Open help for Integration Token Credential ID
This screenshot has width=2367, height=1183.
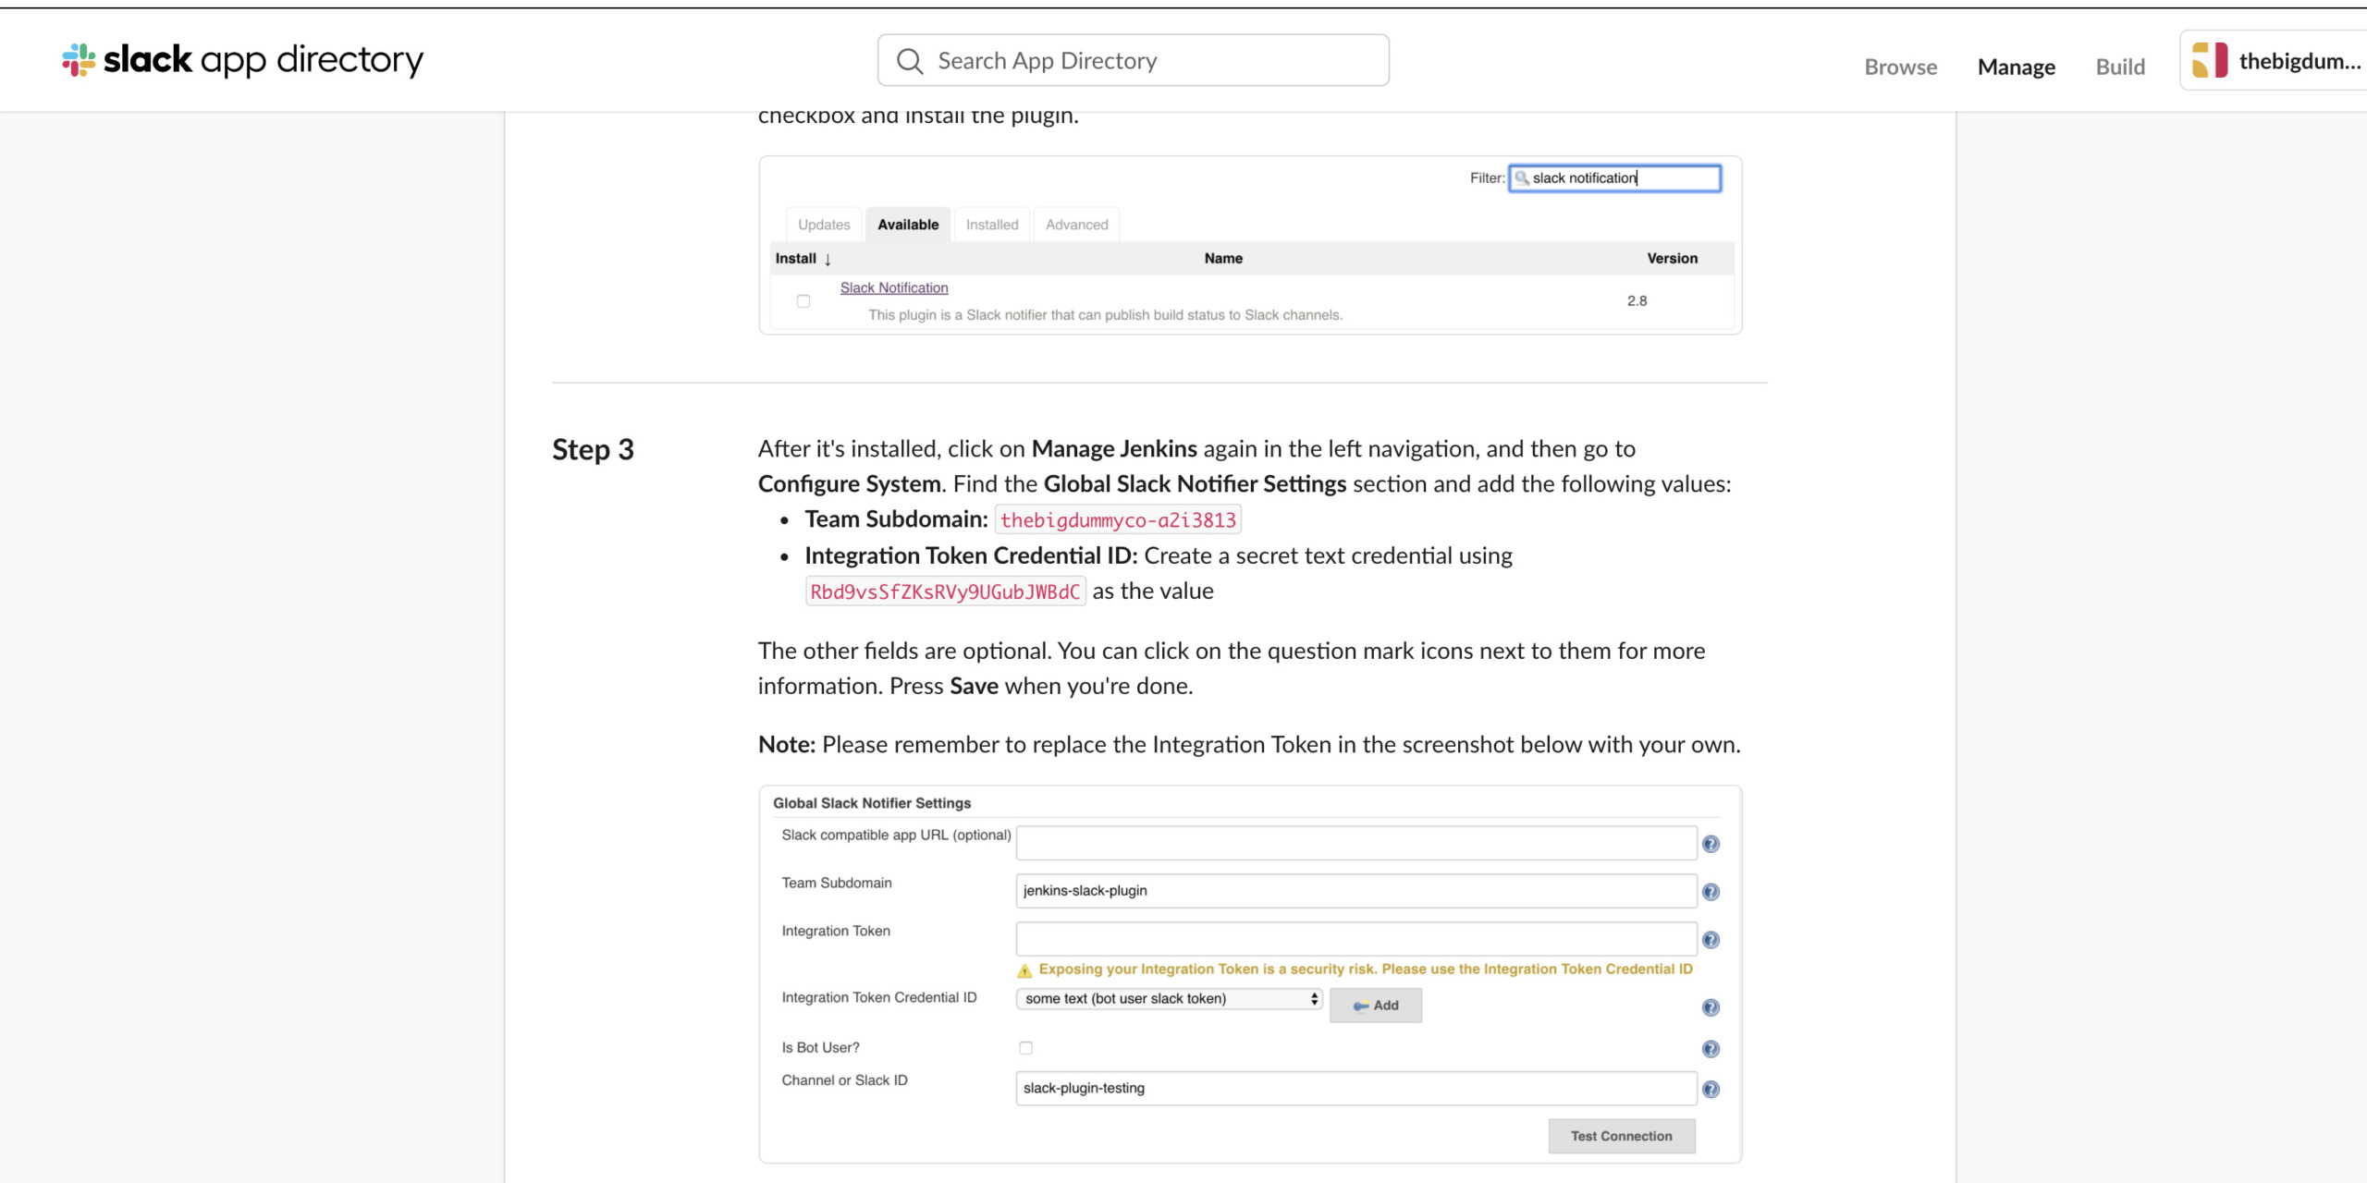1711,1007
